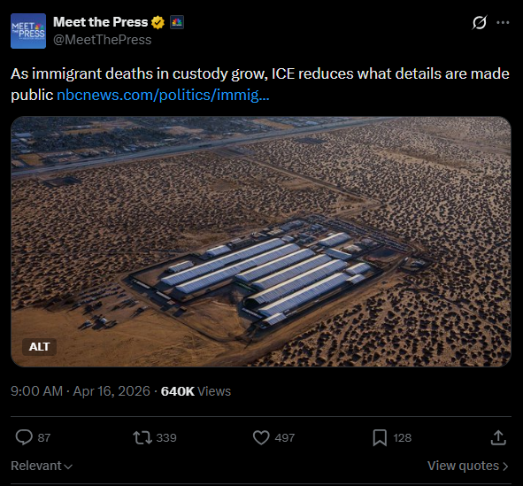This screenshot has width=523, height=486.
Task: Repost this tweet with the retweet icon
Action: [x=142, y=437]
